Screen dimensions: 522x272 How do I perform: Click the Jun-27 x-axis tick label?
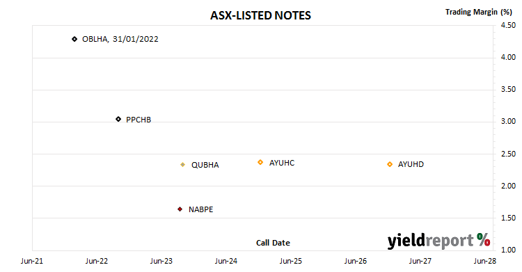point(420,261)
